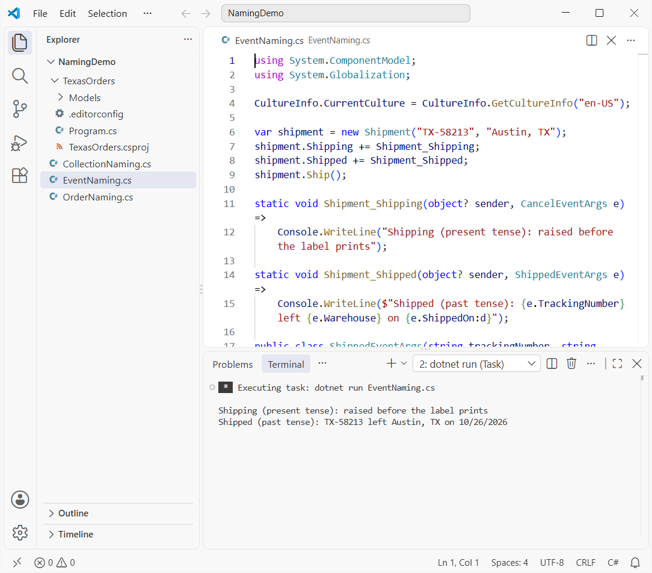Split the terminal
Screen dimensions: 652x573
pyautogui.click(x=552, y=364)
